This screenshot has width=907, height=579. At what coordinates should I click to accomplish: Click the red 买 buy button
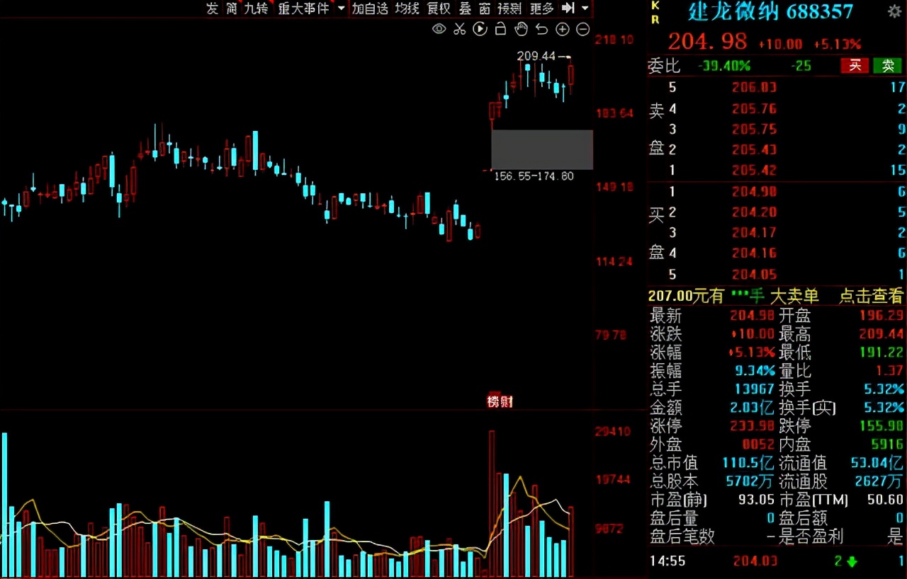pyautogui.click(x=855, y=66)
